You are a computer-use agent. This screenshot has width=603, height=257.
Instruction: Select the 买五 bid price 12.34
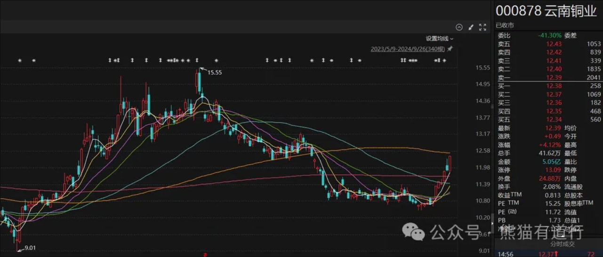pyautogui.click(x=554, y=120)
